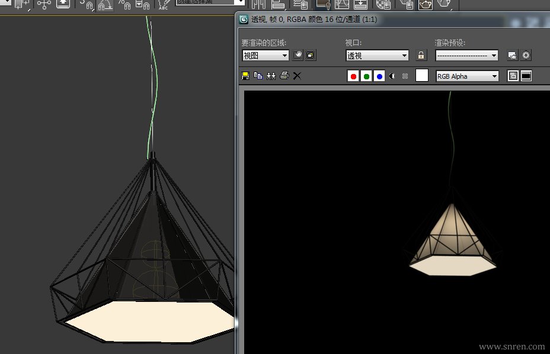Viewport: 550px width, 354px height.
Task: Toggle the viewport lock to render
Action: point(421,55)
